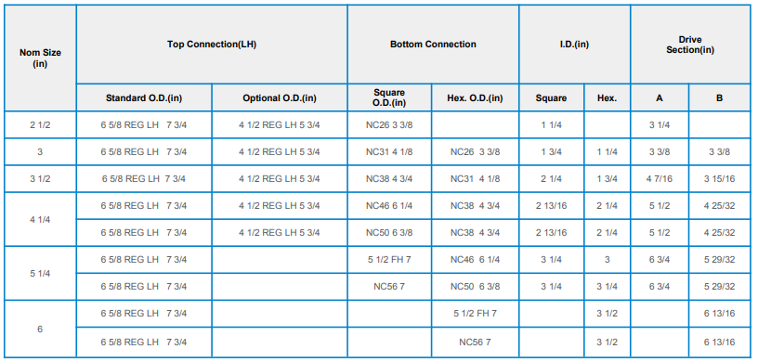The image size is (758, 362).
Task: Click the Bottom Connection header cell
Action: [x=433, y=44]
